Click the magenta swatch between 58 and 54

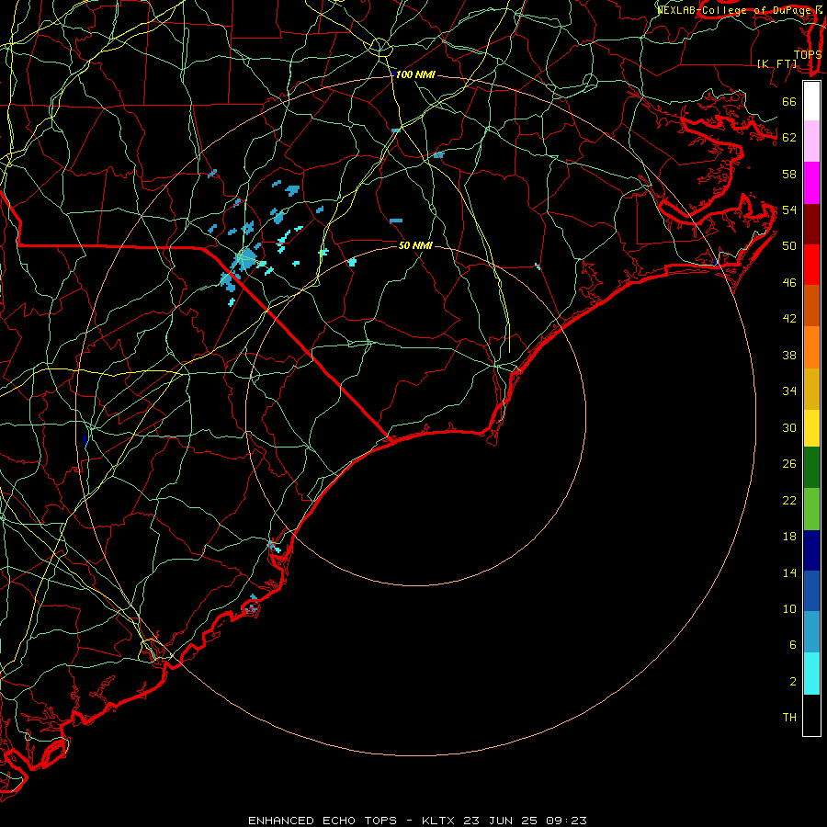pos(811,183)
